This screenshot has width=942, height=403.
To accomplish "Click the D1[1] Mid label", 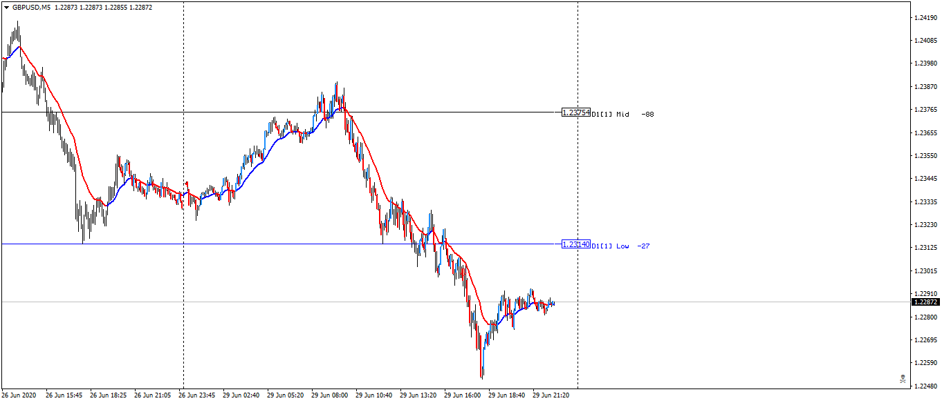I will (x=611, y=114).
